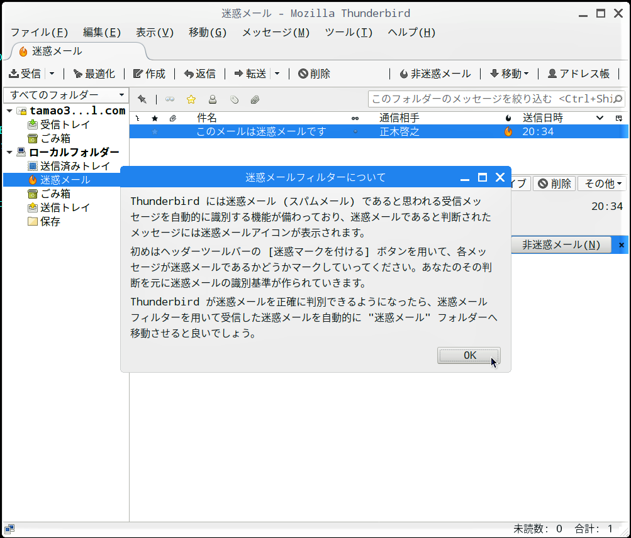
Task: Sort messages by the 送信日時 column
Action: 542,118
